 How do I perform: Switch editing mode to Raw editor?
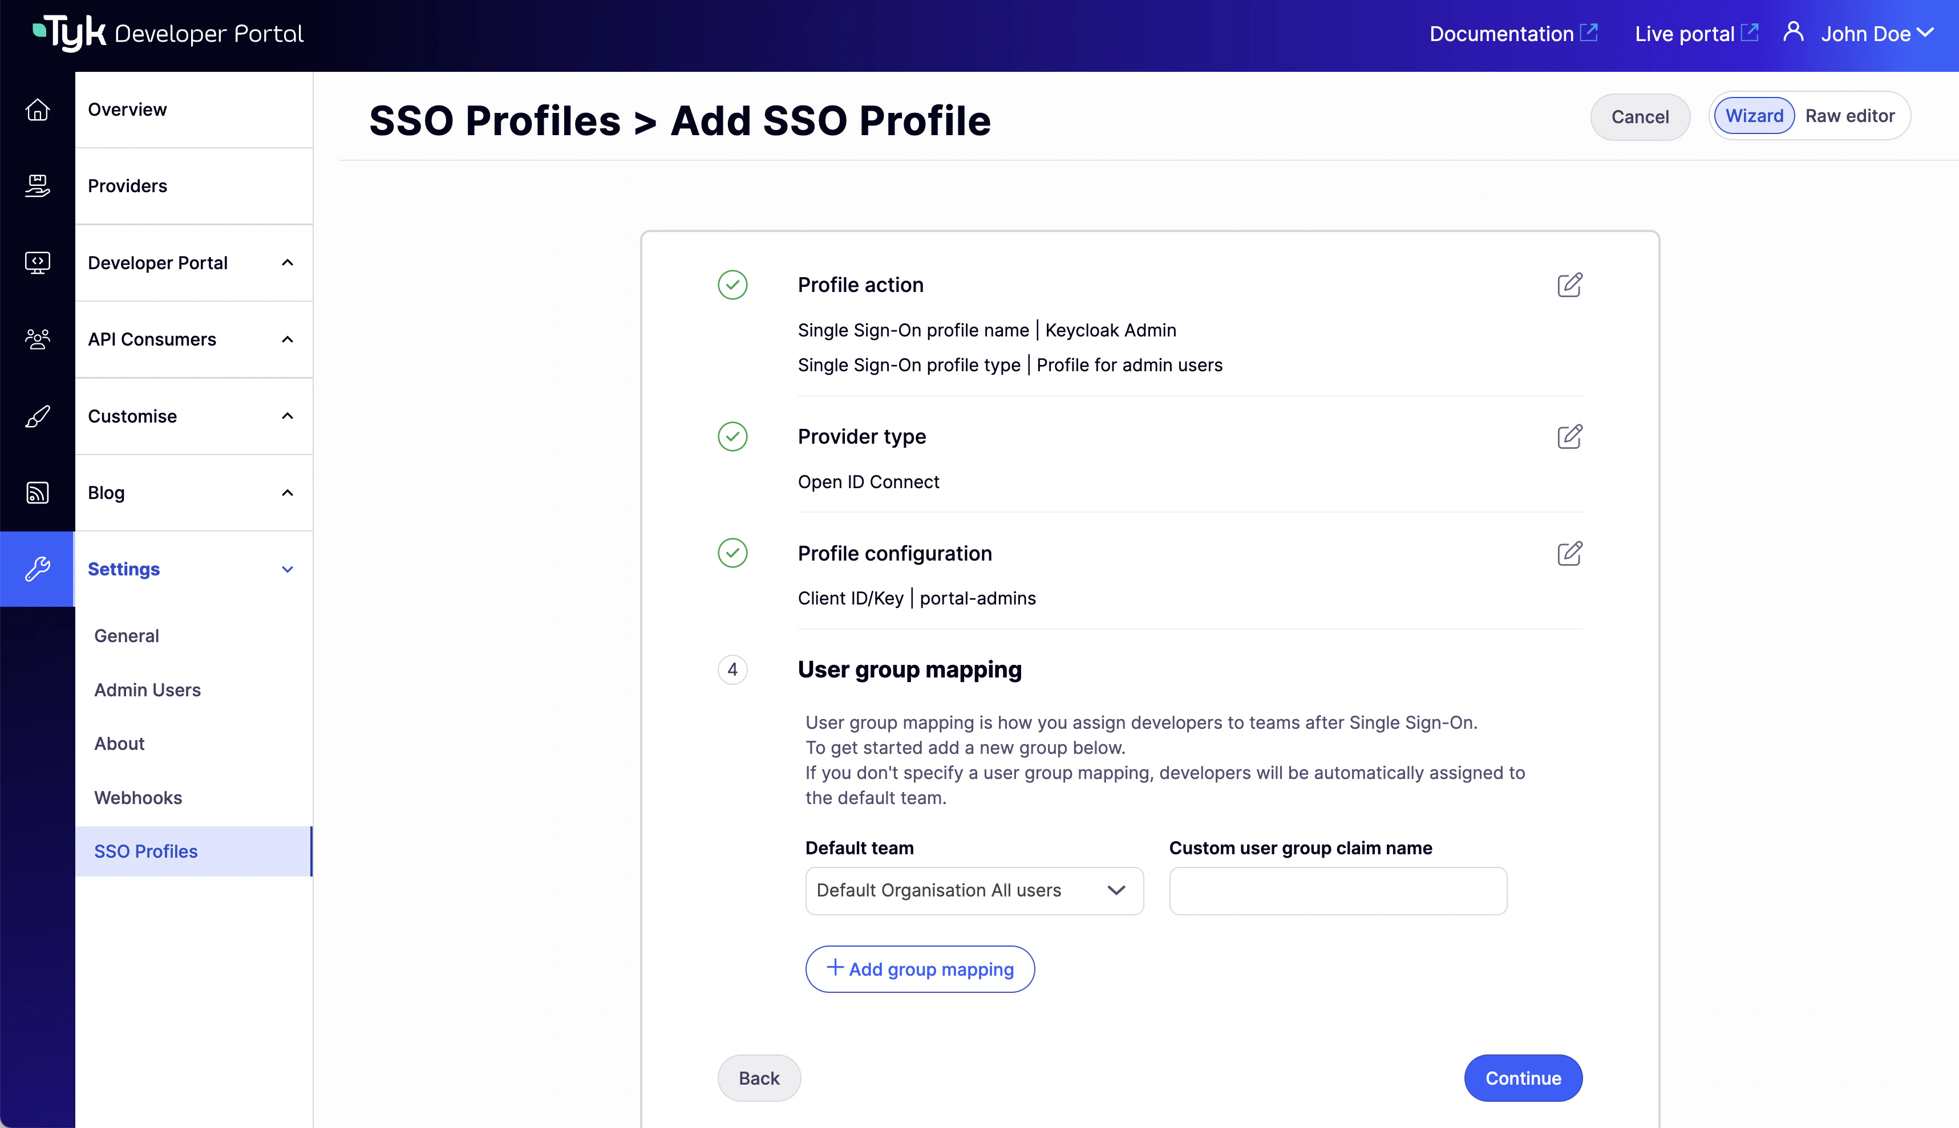point(1849,115)
